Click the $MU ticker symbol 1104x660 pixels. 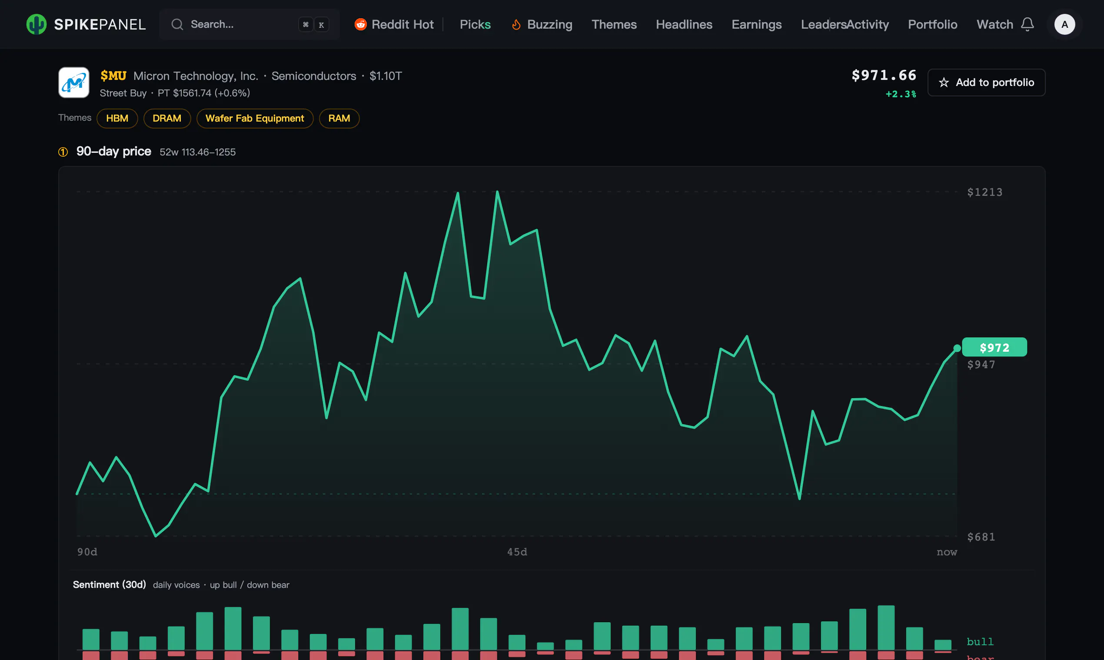[113, 76]
